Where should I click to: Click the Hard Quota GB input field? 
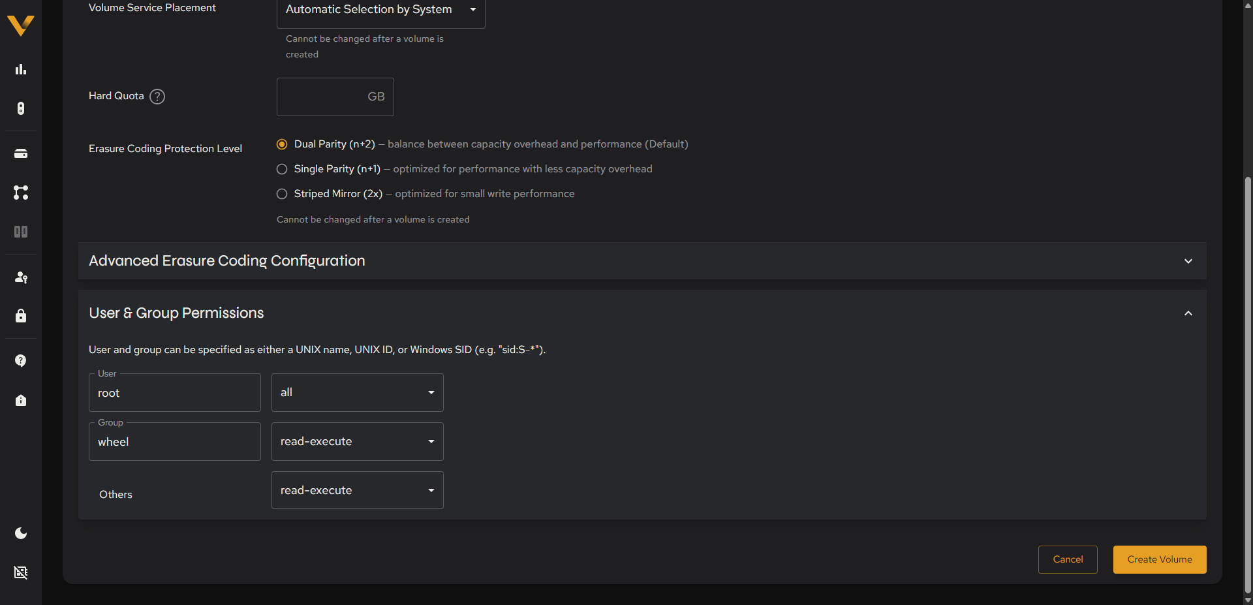(335, 97)
